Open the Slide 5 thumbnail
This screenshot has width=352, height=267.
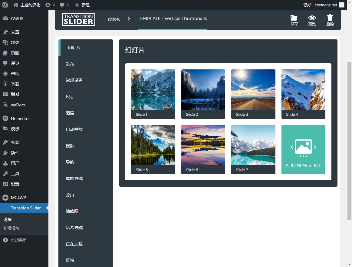pyautogui.click(x=153, y=149)
